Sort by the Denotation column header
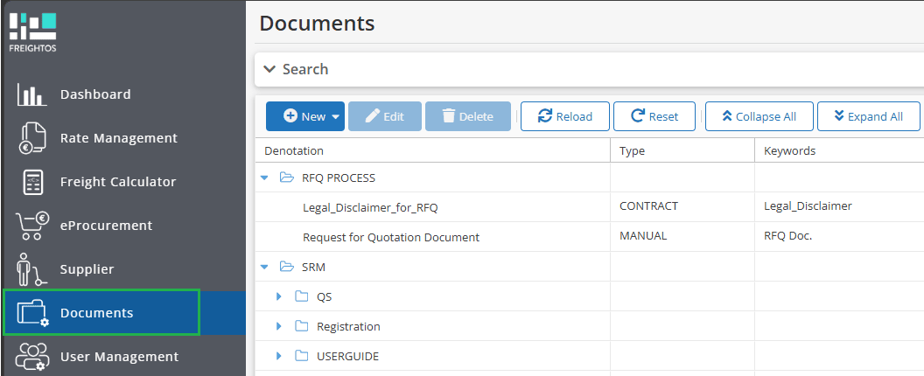This screenshot has width=924, height=376. 433,151
